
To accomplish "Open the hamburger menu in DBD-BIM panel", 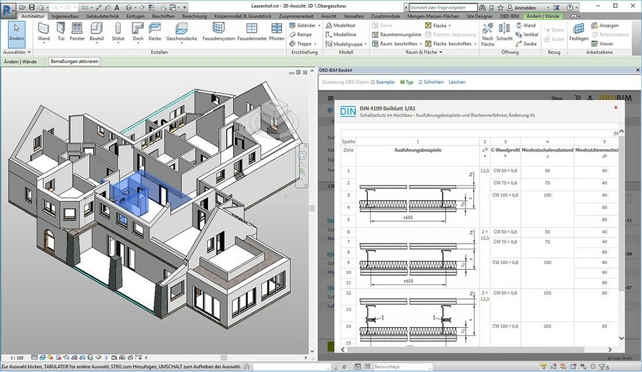I will (331, 98).
